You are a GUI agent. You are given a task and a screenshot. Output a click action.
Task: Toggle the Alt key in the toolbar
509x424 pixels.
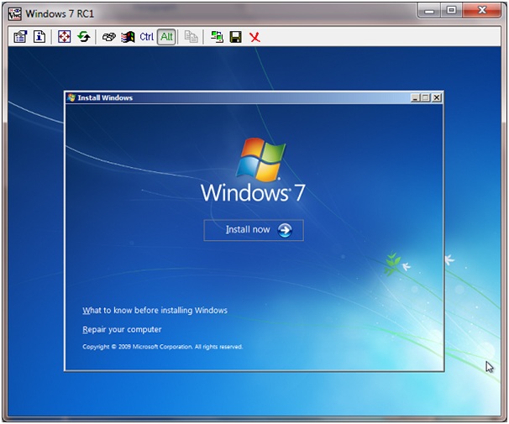coord(167,37)
